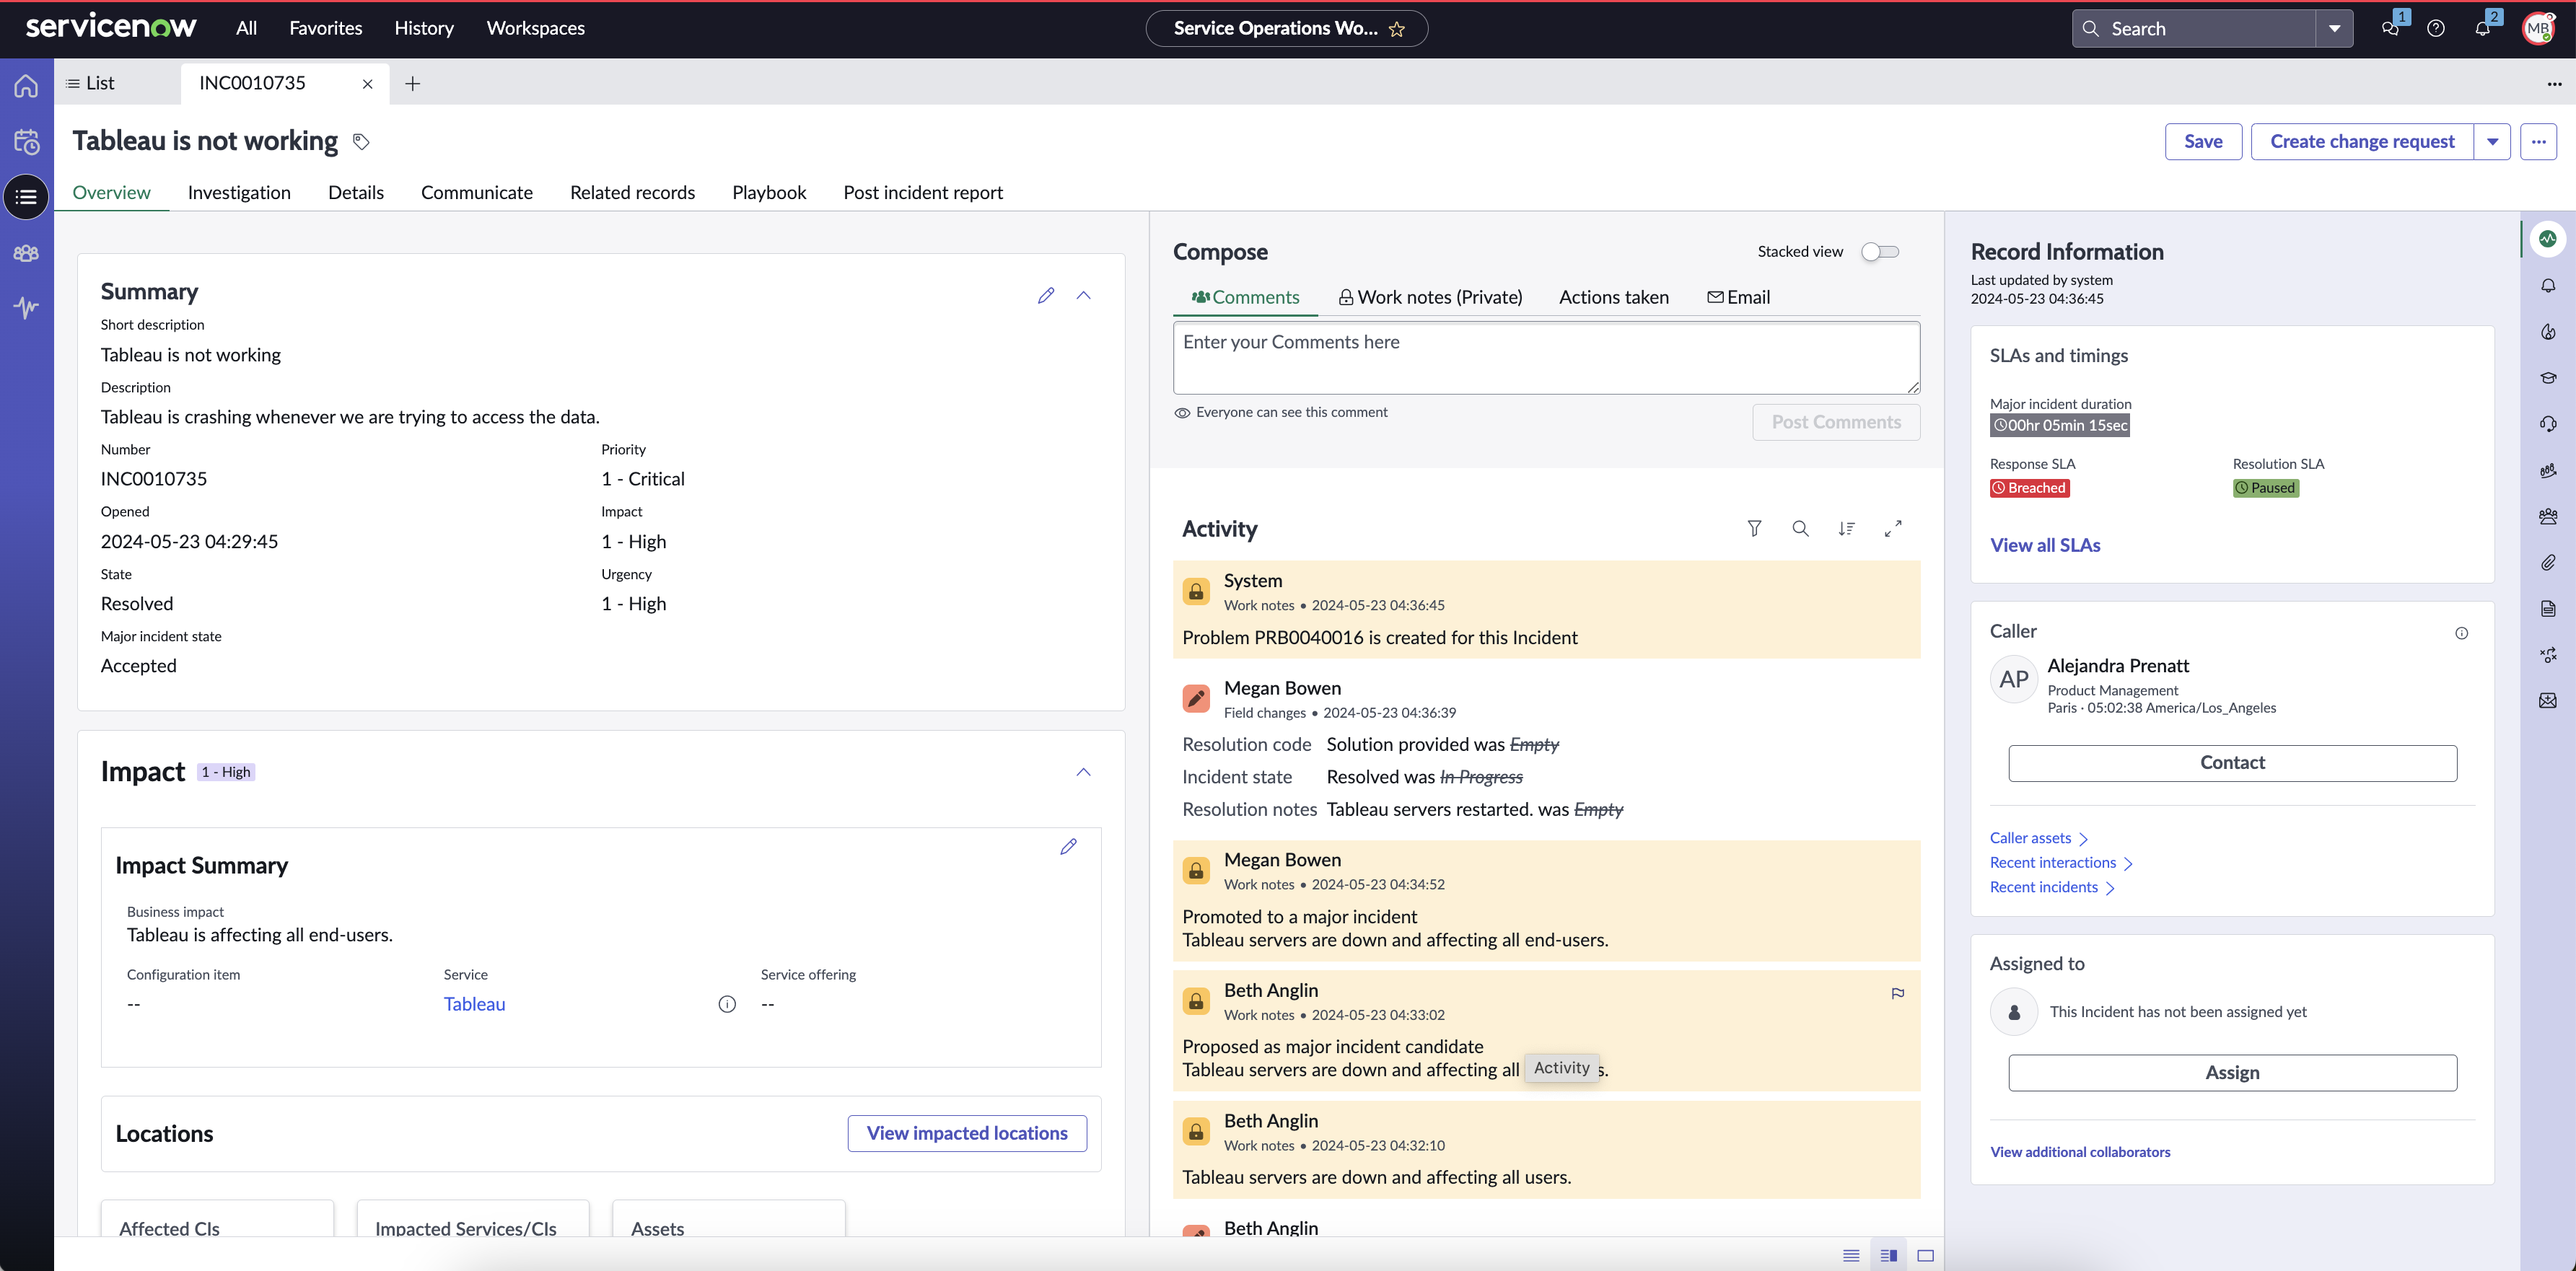Open the Related records tab
2576x1271 pixels.
(x=632, y=192)
